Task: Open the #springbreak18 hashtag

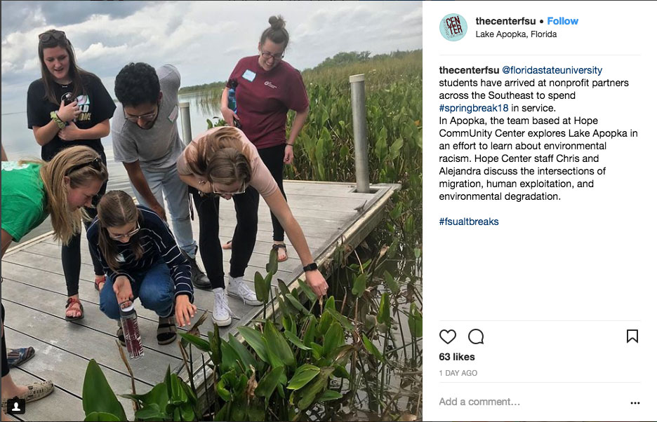Action: pyautogui.click(x=474, y=108)
